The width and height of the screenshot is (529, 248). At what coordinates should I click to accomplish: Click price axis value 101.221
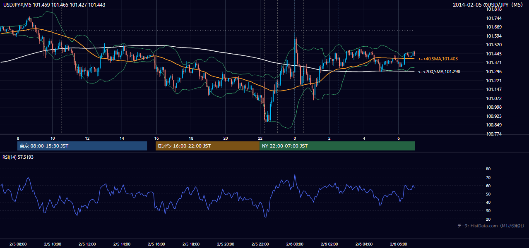[x=494, y=81]
